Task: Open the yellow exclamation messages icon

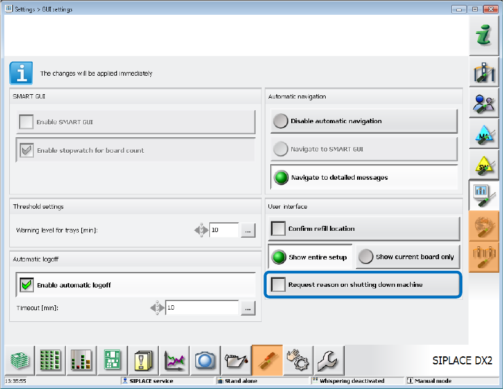Action: [143, 360]
